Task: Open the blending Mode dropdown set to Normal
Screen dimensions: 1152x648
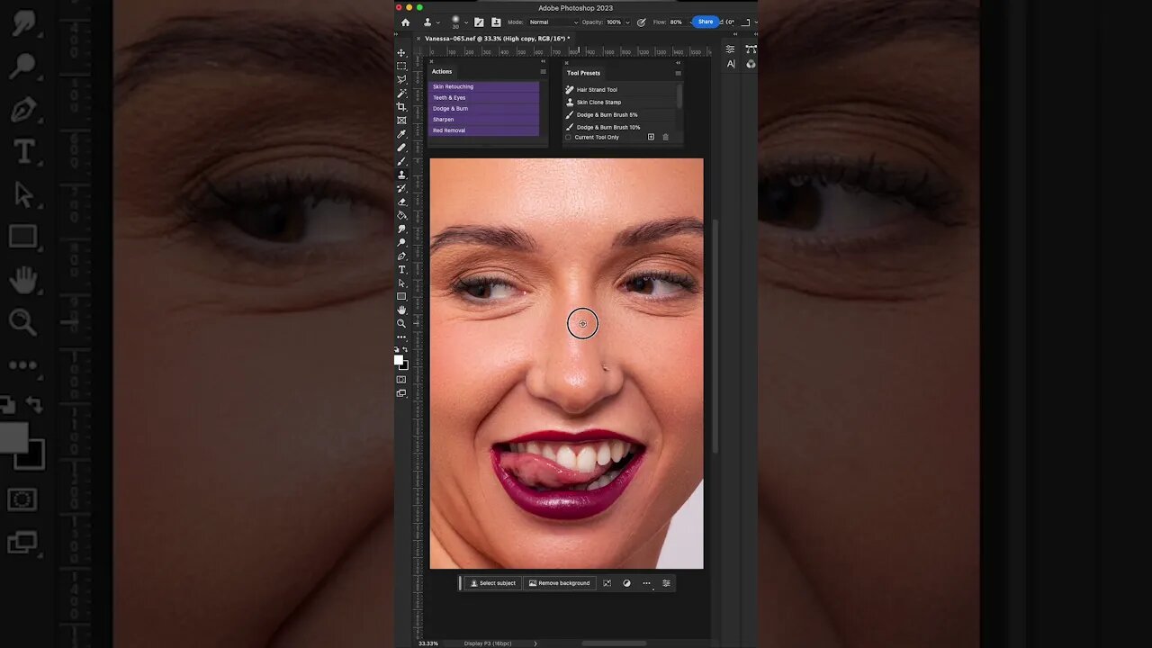Action: tap(553, 22)
